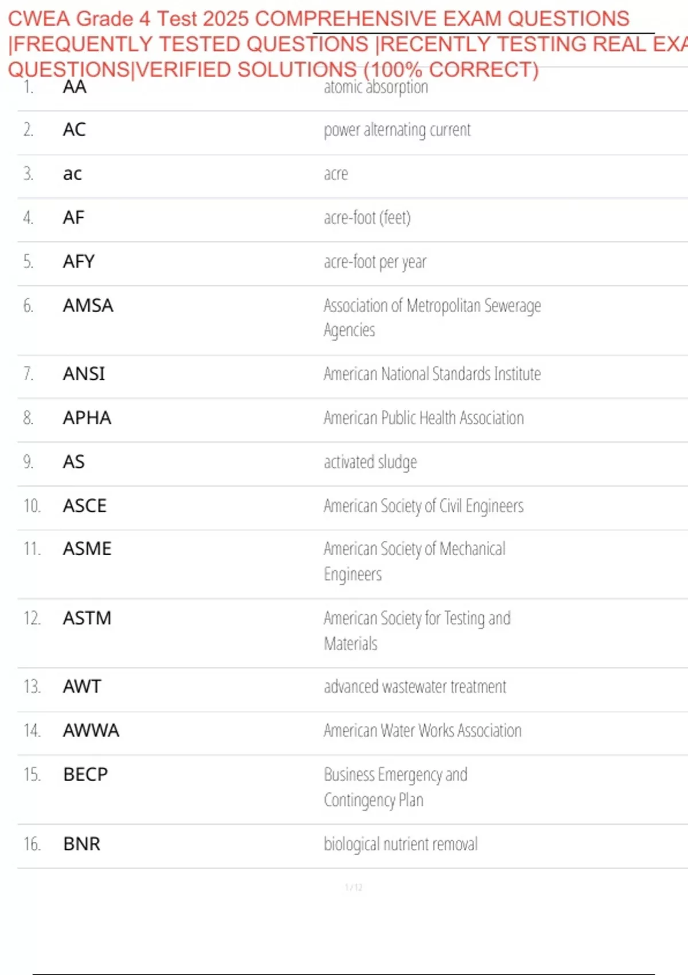Screen dimensions: 688x975
Task: Select the ASME term
Action: [87, 549]
